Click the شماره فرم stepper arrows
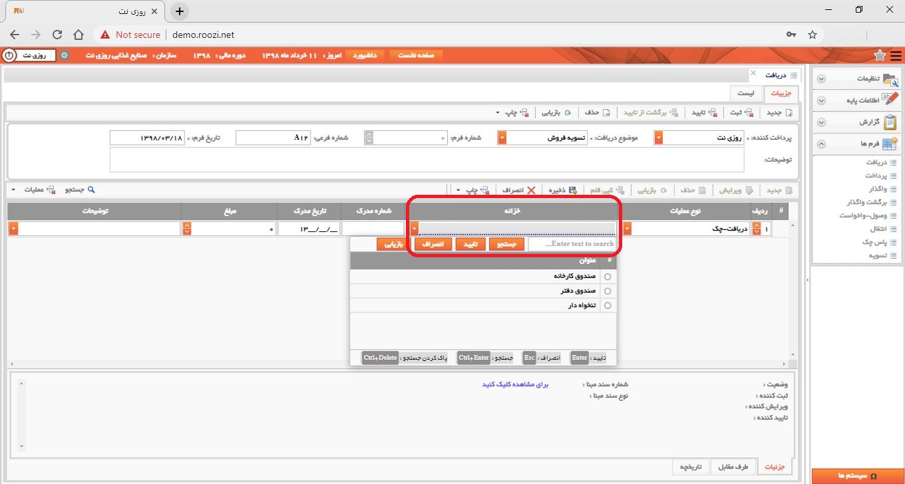 [x=369, y=138]
